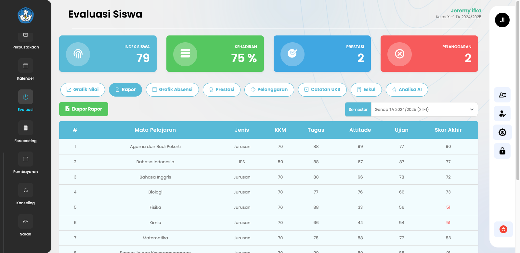Select the Catatan UKS tab
Screen dimensions: 520x253
click(x=322, y=90)
